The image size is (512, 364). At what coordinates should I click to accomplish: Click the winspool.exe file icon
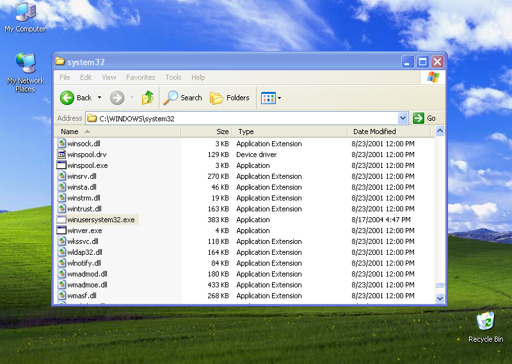point(61,165)
